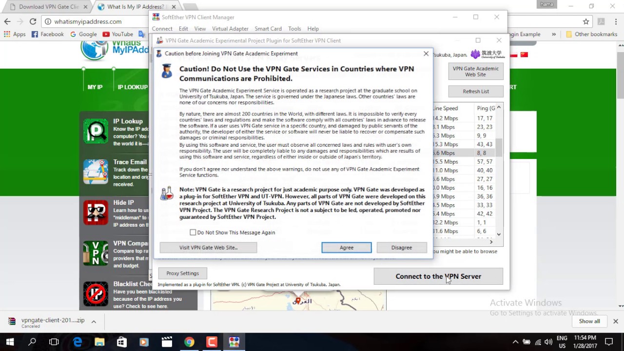
Task: Open download options chevron for vpngate zip
Action: 94,322
